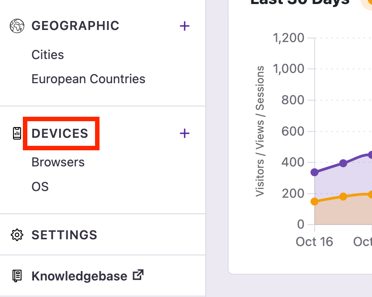
Task: Collapse the highlighted DEVICES section
Action: point(60,133)
